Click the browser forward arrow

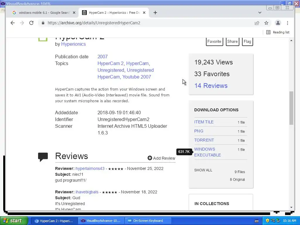pos(22,23)
